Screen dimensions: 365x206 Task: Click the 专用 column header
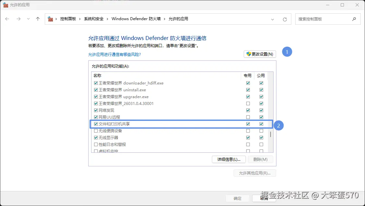pyautogui.click(x=248, y=75)
